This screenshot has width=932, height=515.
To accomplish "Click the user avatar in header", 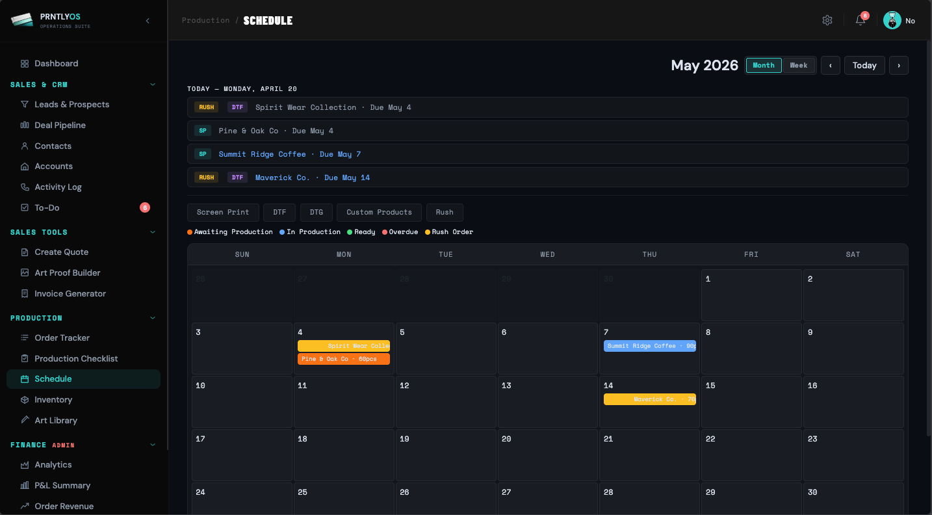I will coord(892,20).
